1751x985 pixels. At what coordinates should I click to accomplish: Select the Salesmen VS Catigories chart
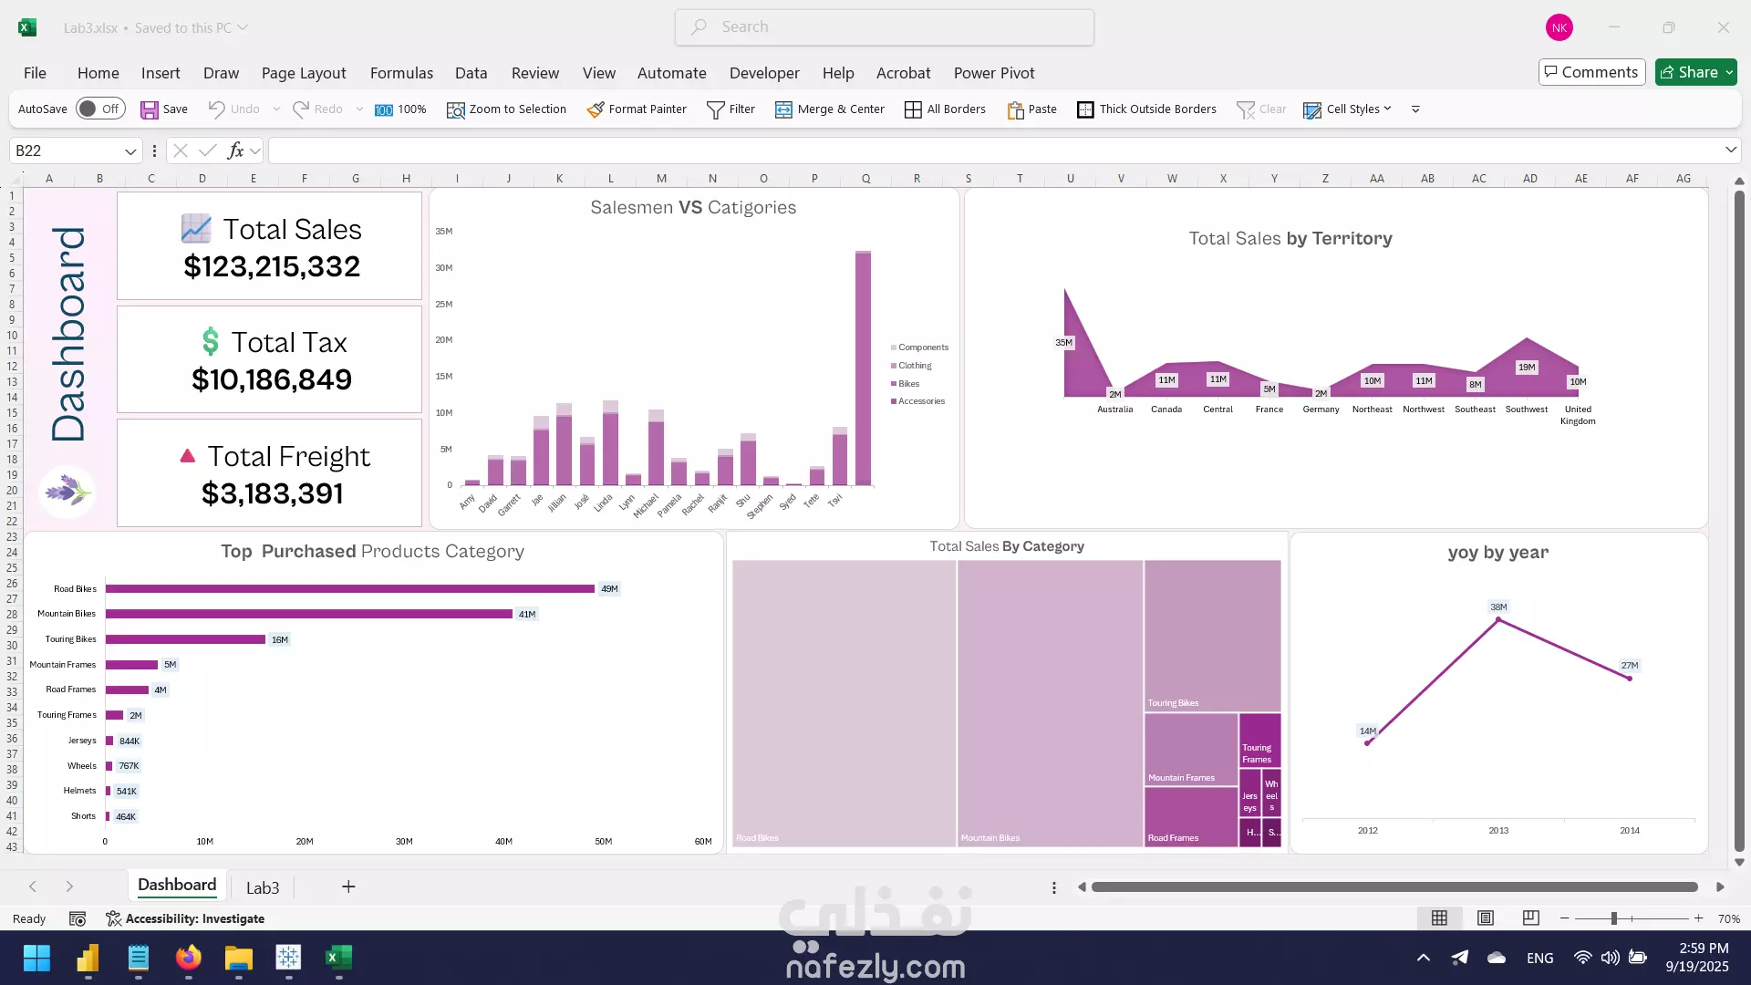coord(694,358)
